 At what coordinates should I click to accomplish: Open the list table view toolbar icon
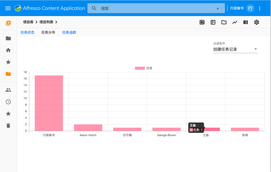(x=246, y=22)
